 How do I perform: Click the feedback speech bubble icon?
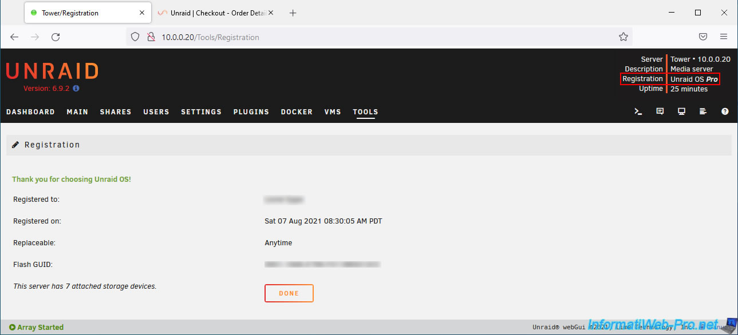pos(660,111)
